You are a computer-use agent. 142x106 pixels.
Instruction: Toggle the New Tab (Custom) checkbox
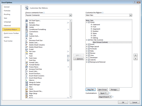pyautogui.click(x=89, y=40)
